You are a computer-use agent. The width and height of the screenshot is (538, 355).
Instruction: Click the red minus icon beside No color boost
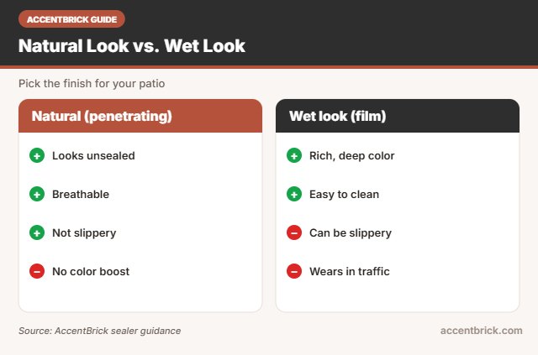(37, 271)
